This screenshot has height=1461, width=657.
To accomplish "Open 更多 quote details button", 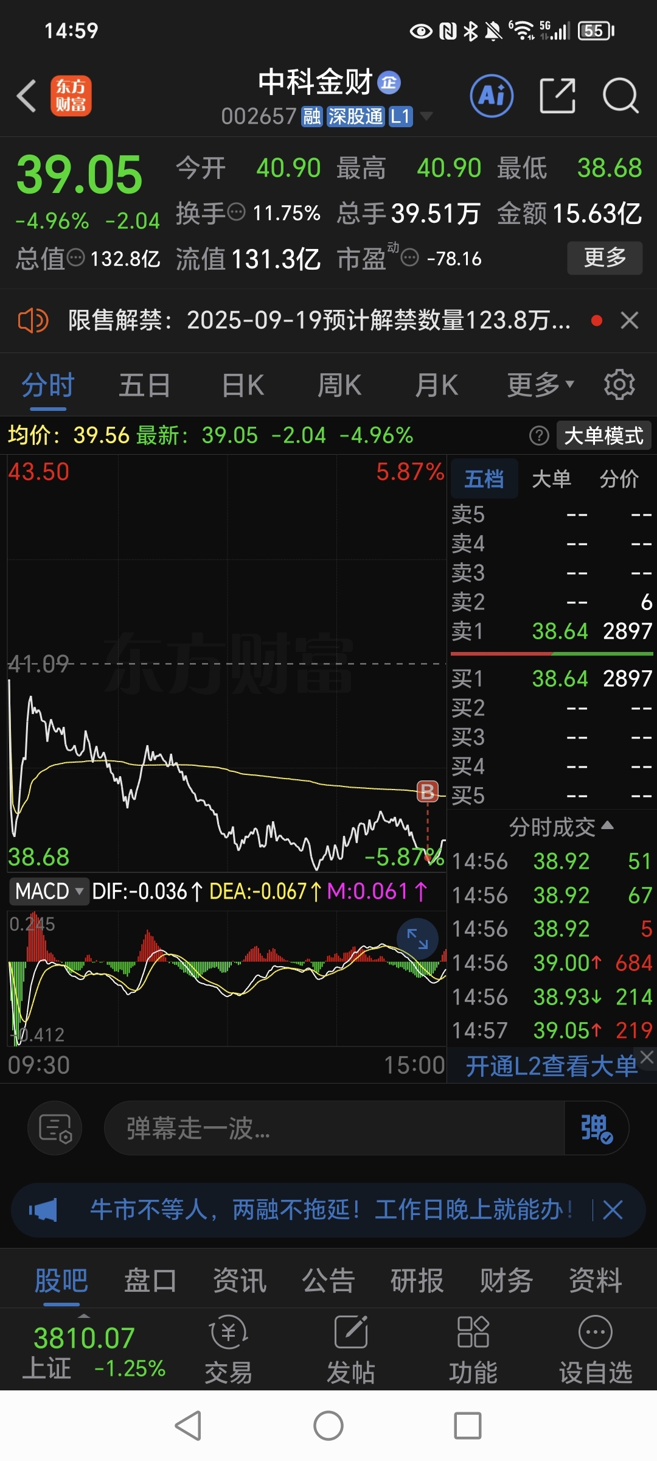I will click(605, 258).
